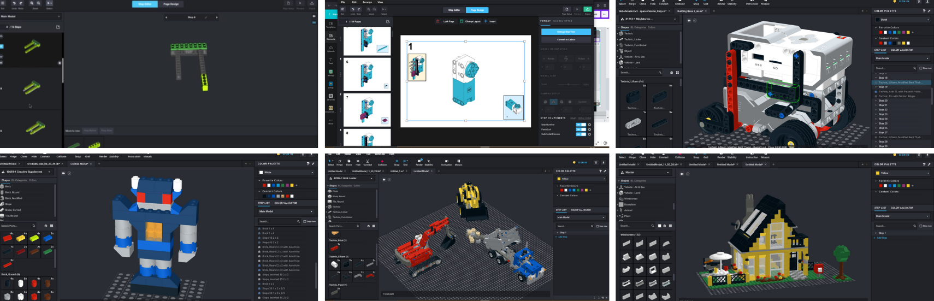Choose the Clone tool in Hook Loader window
934x301 pixels.
click(349, 162)
